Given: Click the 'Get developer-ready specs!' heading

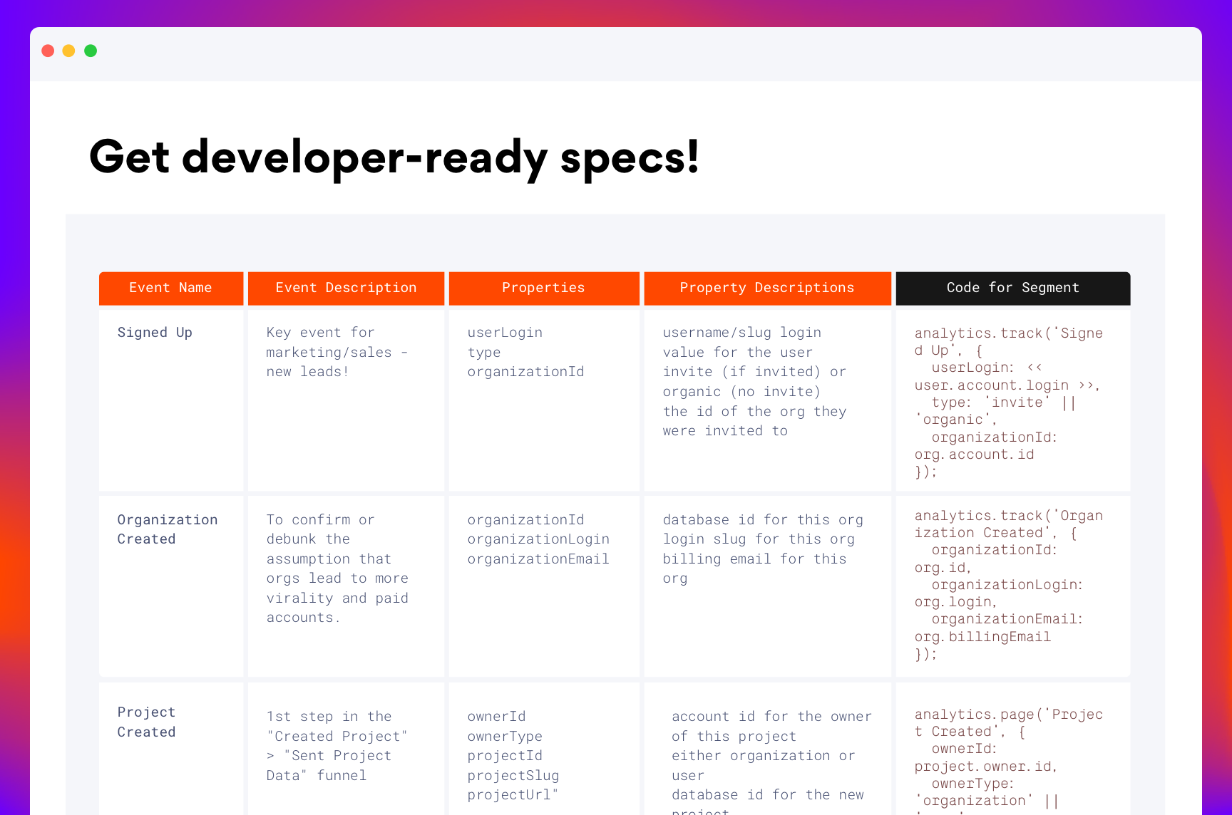Looking at the screenshot, I should pyautogui.click(x=394, y=157).
